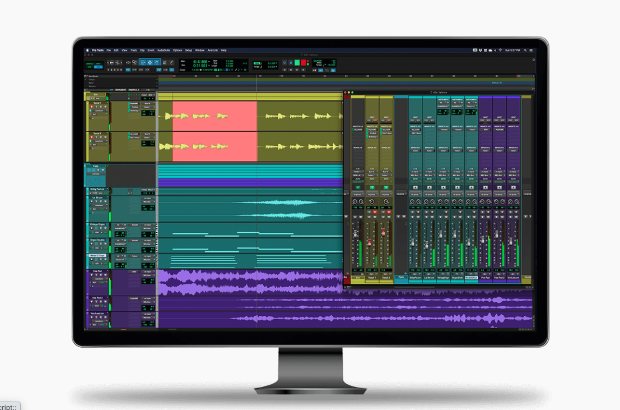Open the Track menu
620x410 pixels.
(134, 50)
